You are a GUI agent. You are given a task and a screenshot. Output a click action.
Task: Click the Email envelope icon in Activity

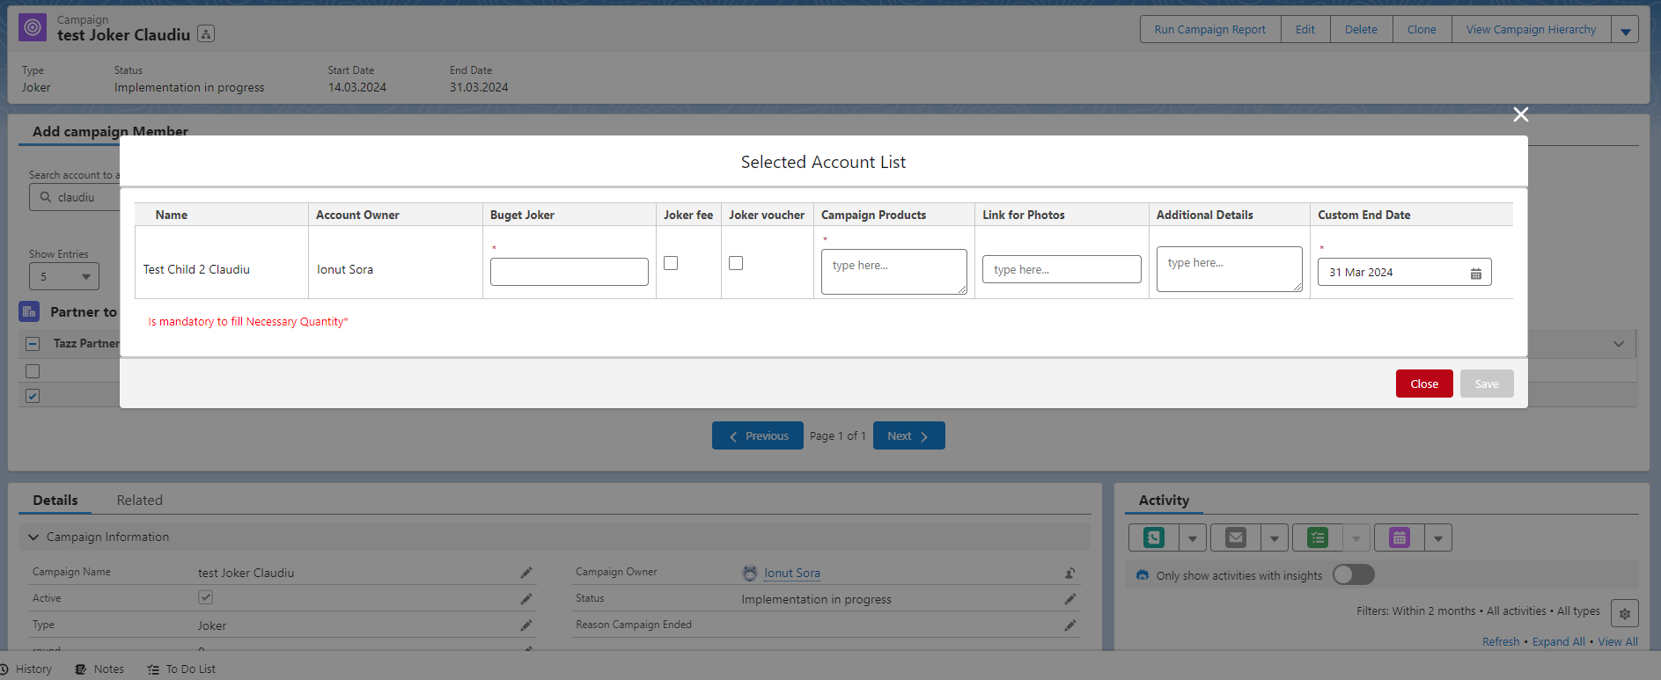[1235, 537]
